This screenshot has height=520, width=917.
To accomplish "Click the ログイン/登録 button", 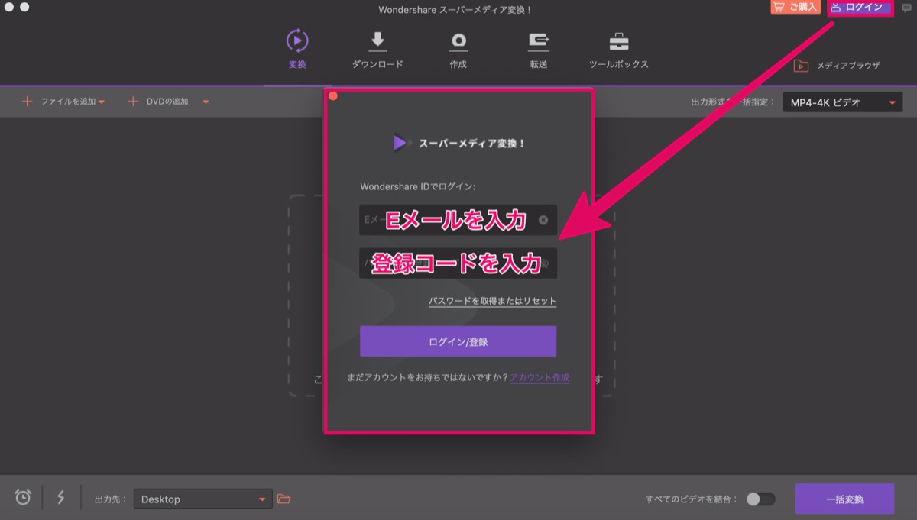I will [458, 341].
